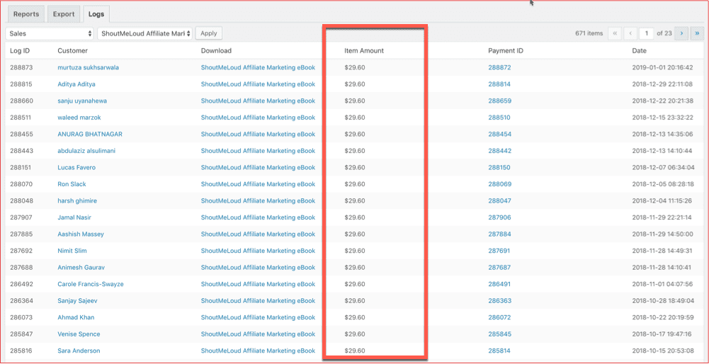Open payment ID 288150
Image resolution: width=709 pixels, height=364 pixels.
[x=499, y=168]
